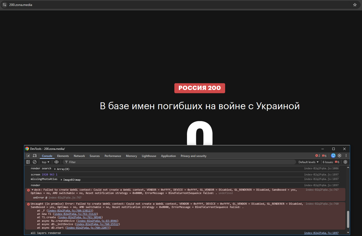Open the Lighthouse tab
The image size is (362, 236).
tap(149, 156)
